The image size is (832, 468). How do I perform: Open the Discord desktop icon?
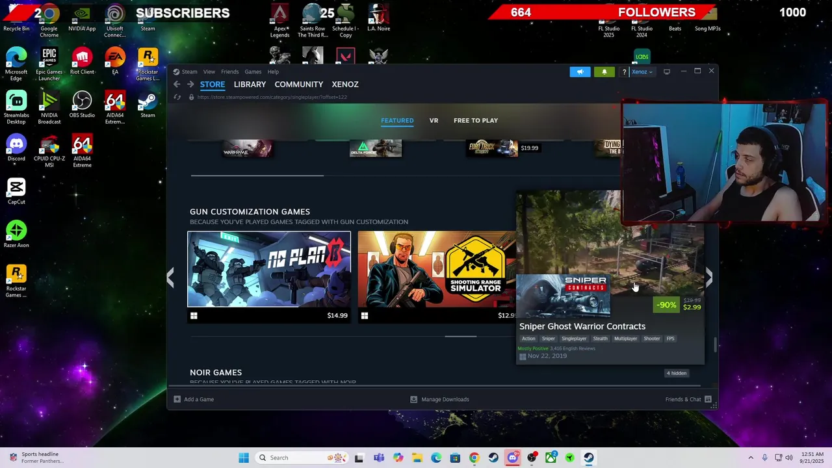coord(16,148)
